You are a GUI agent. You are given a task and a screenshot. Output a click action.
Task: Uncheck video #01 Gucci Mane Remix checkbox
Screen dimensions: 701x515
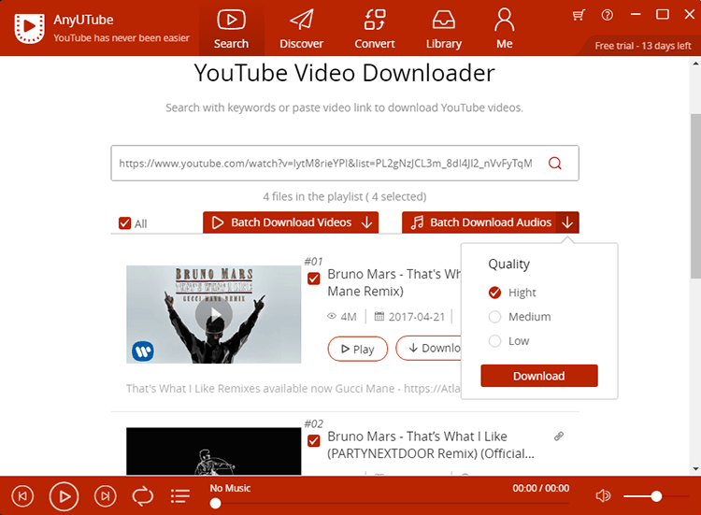point(314,279)
